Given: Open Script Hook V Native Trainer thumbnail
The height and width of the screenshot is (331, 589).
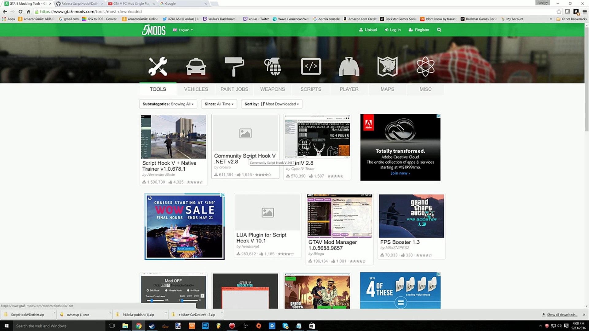Looking at the screenshot, I should (x=173, y=137).
